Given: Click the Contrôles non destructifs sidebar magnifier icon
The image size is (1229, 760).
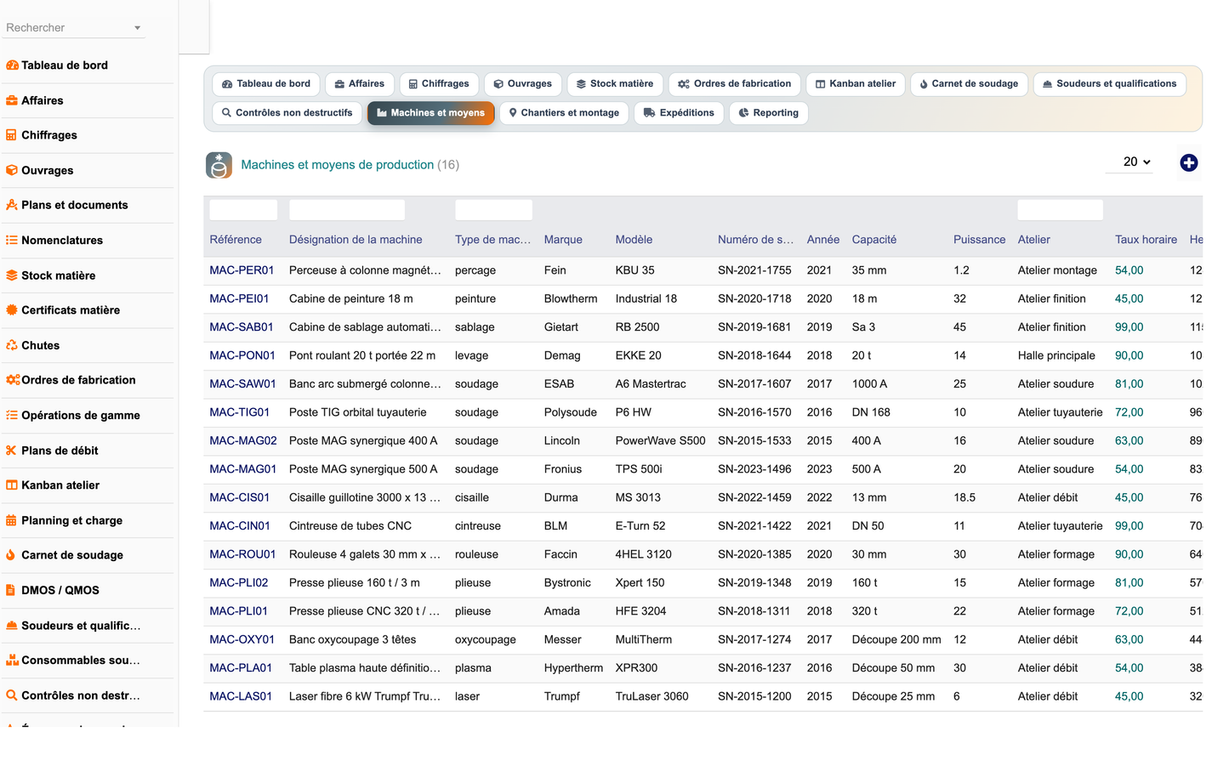Looking at the screenshot, I should tap(12, 695).
